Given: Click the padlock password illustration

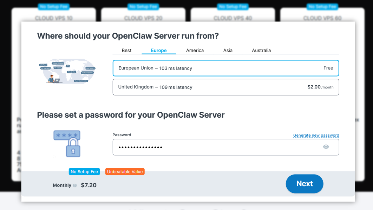Looking at the screenshot, I should coord(67,144).
